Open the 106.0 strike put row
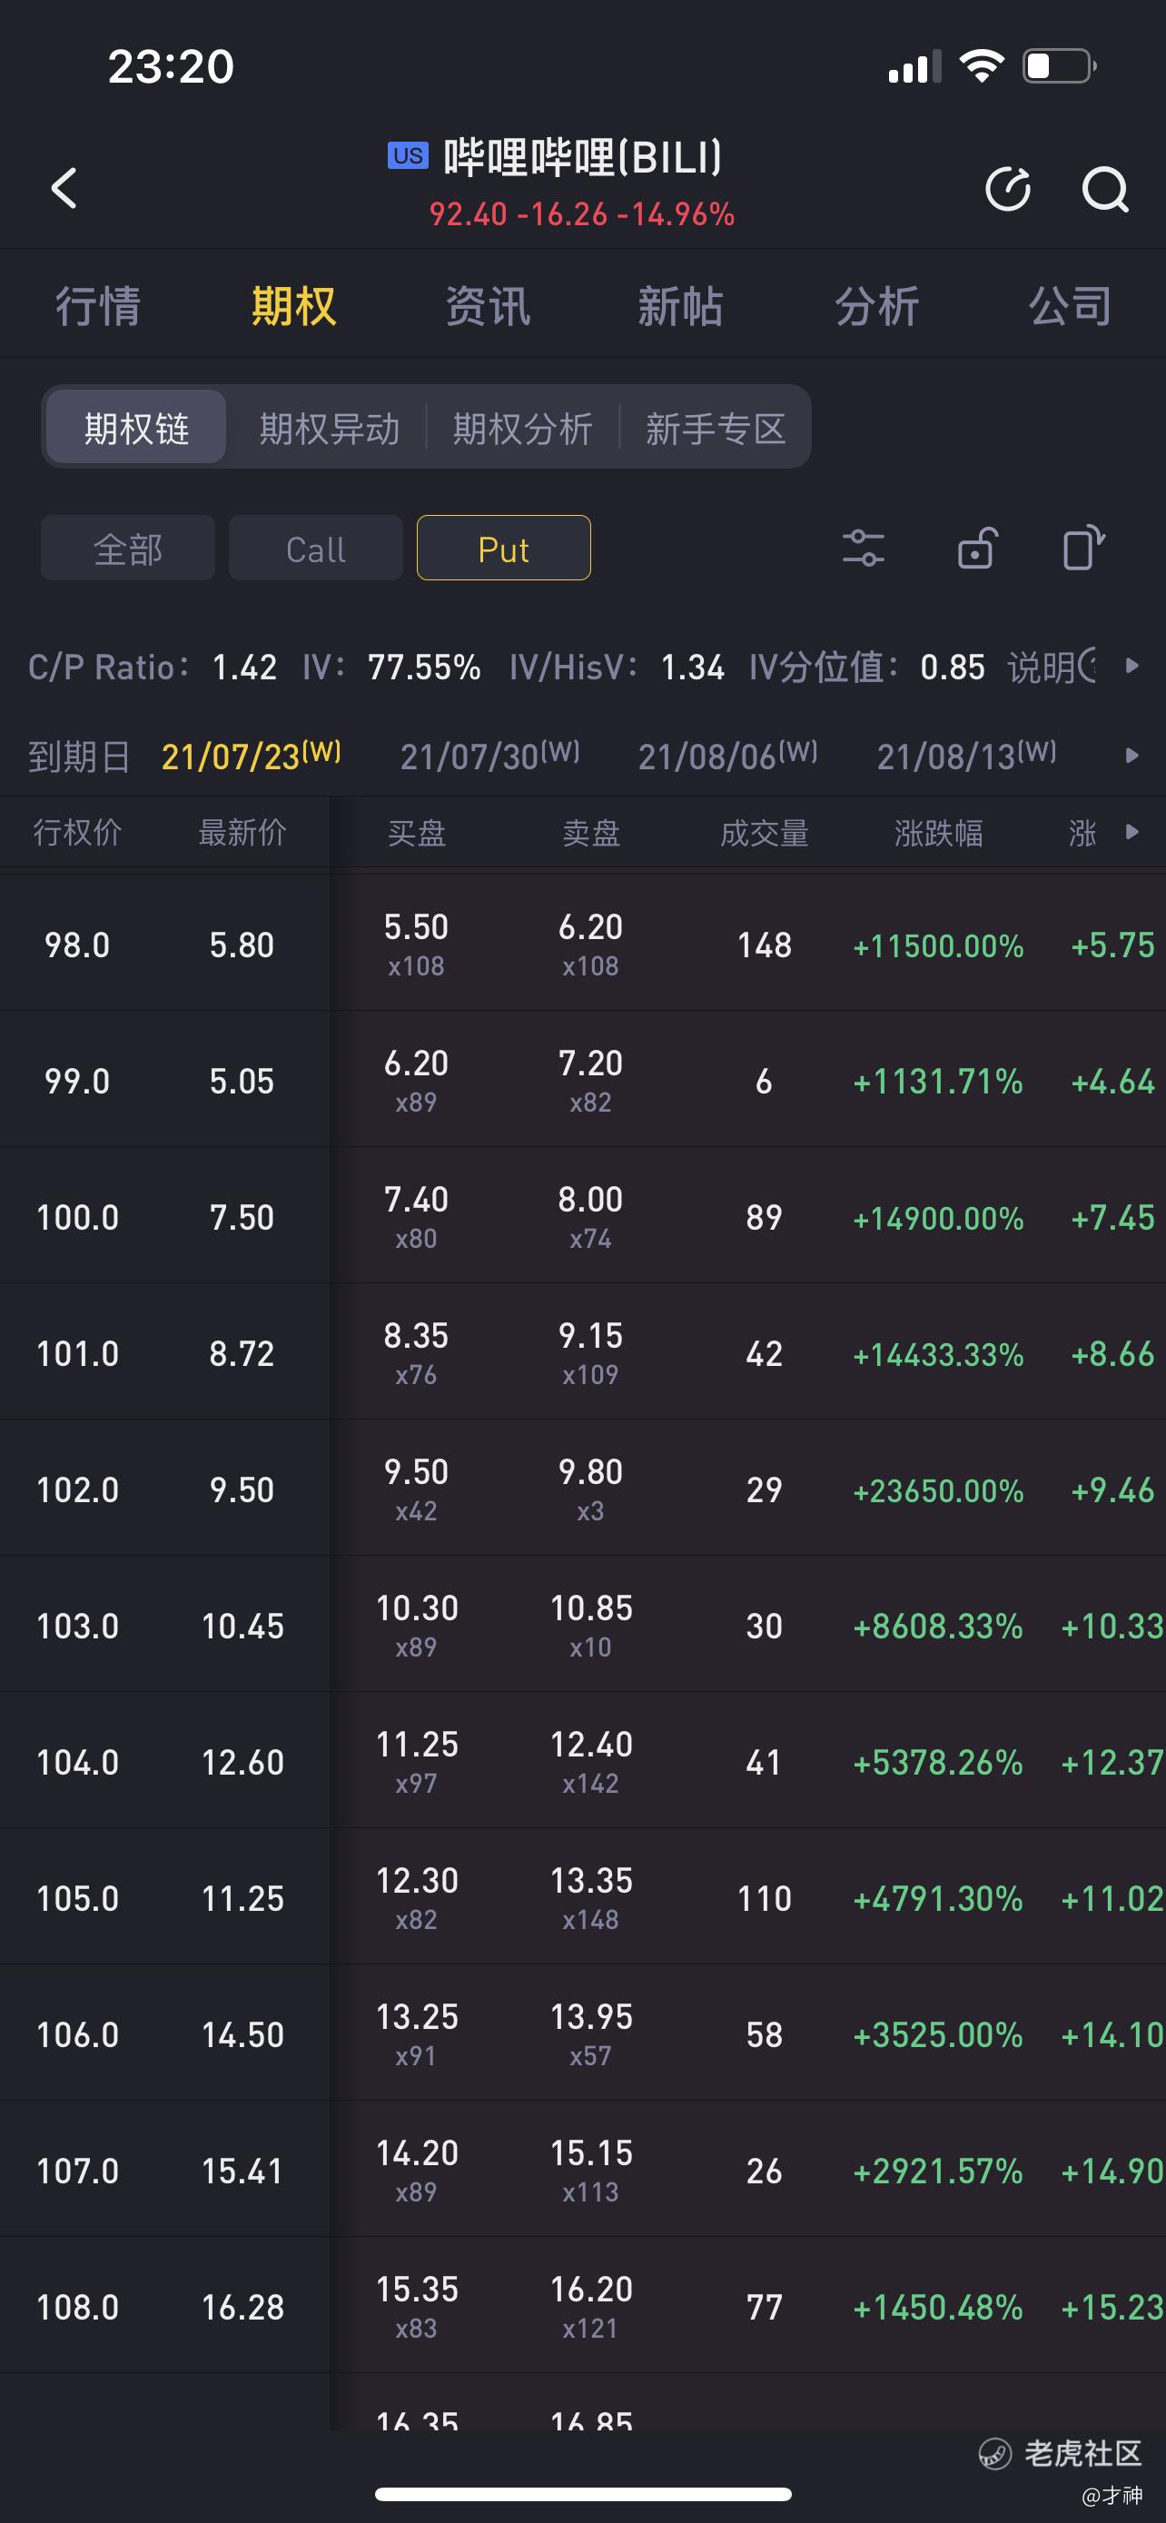This screenshot has height=2523, width=1166. click(582, 2033)
